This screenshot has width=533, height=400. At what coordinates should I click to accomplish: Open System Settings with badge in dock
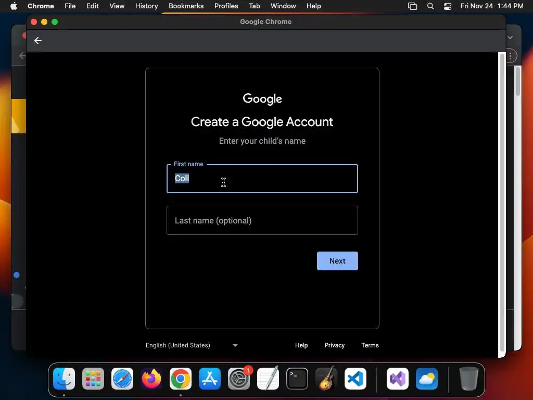click(239, 379)
